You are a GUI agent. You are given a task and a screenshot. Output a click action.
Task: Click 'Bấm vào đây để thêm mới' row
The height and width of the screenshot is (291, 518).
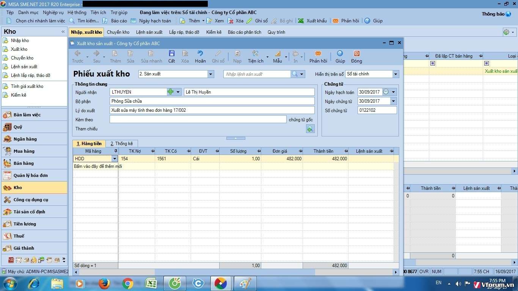point(98,166)
